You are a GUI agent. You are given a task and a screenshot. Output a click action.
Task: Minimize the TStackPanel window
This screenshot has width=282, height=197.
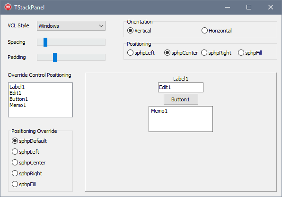click(x=228, y=7)
